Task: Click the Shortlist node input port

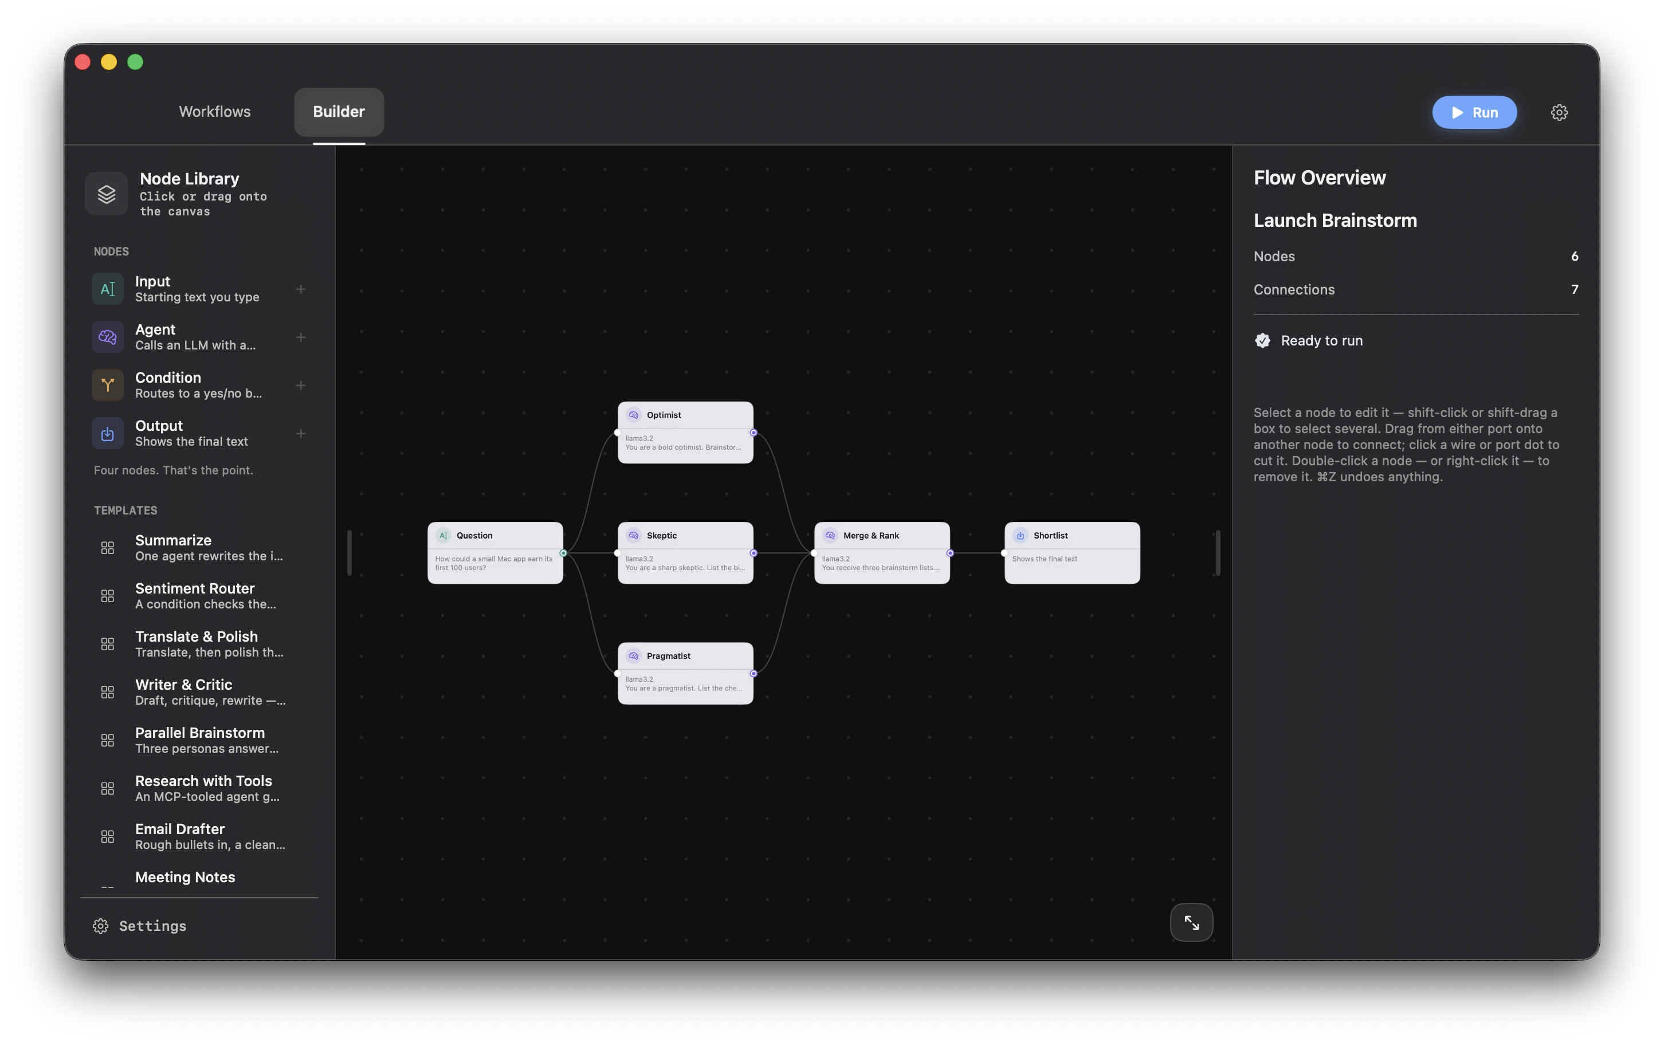Action: click(x=1004, y=553)
